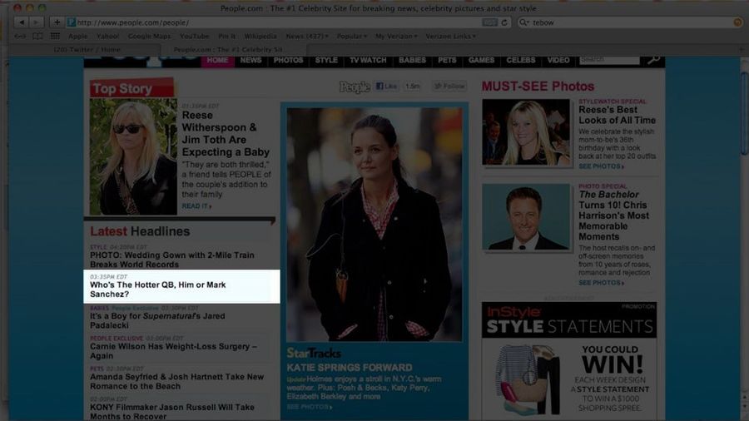The image size is (749, 421).
Task: Open Chris Harrison Bachelor thumbnail photo
Action: coord(526,216)
